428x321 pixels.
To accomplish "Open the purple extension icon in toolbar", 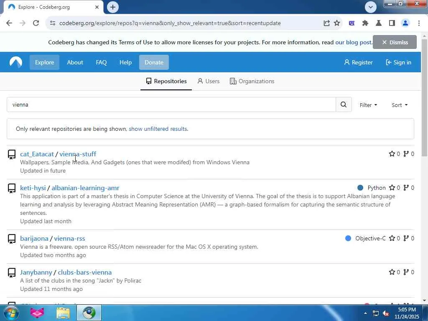I will click(x=352, y=23).
